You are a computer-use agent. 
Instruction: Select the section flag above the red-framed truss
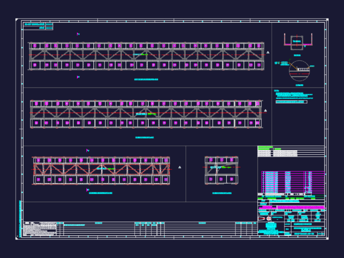point(88,150)
